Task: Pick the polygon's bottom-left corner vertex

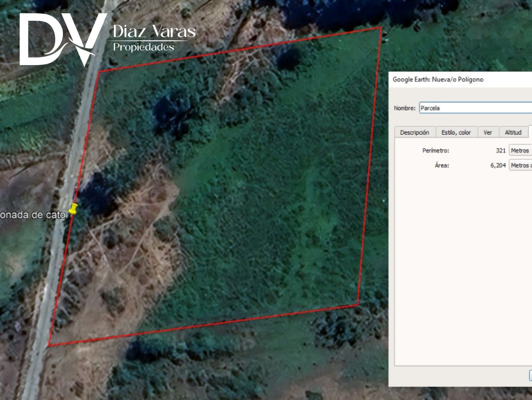Action: coord(49,346)
